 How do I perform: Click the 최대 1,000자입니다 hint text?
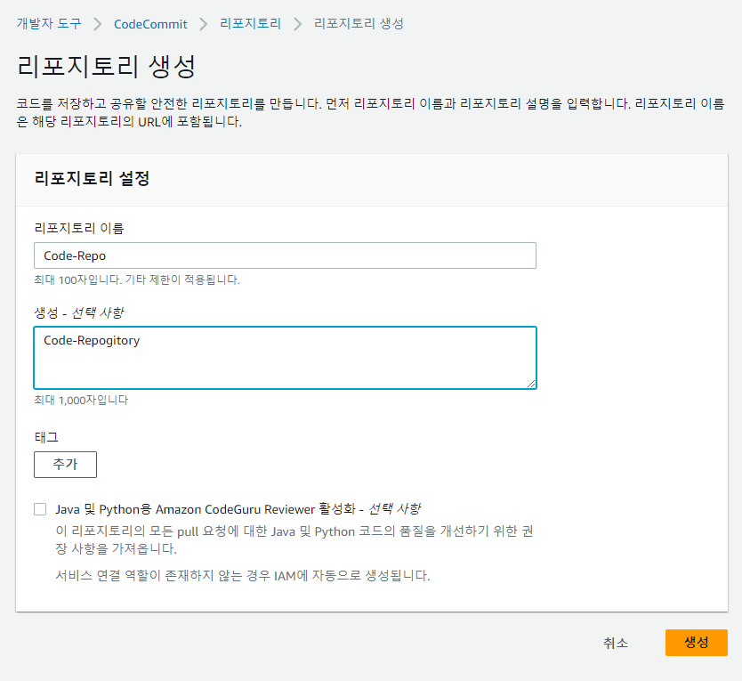(81, 401)
